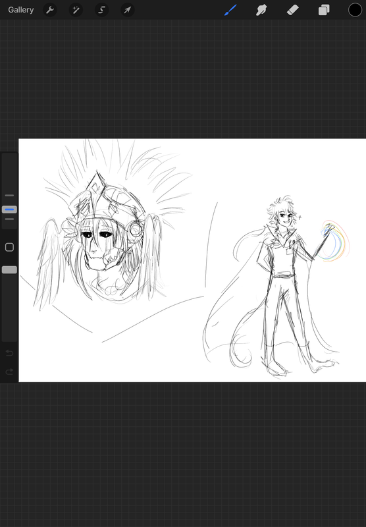Click the brush opacity slider handle
Image resolution: width=366 pixels, height=527 pixels.
9,269
